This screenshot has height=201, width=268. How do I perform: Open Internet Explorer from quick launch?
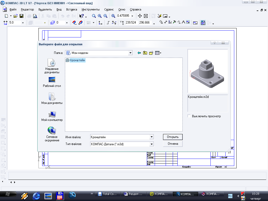(x=36, y=196)
